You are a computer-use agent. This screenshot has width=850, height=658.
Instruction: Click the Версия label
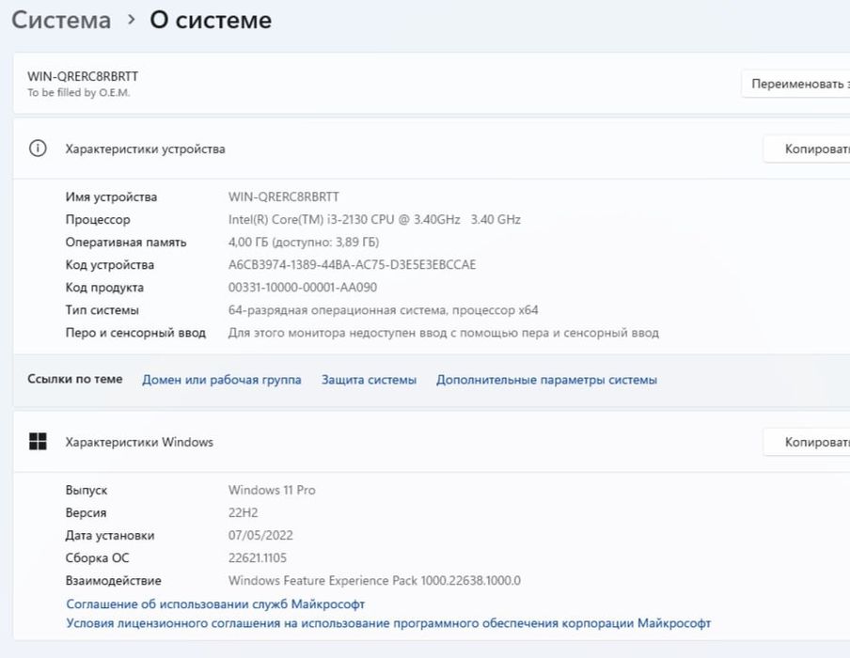click(86, 512)
